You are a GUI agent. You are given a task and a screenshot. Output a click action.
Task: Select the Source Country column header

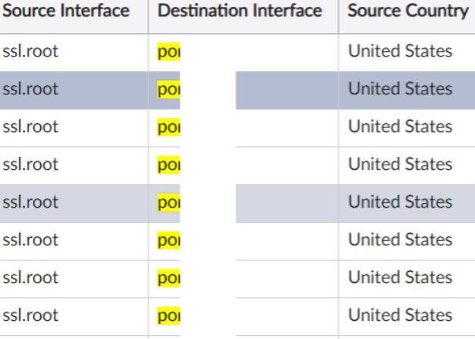click(x=408, y=12)
